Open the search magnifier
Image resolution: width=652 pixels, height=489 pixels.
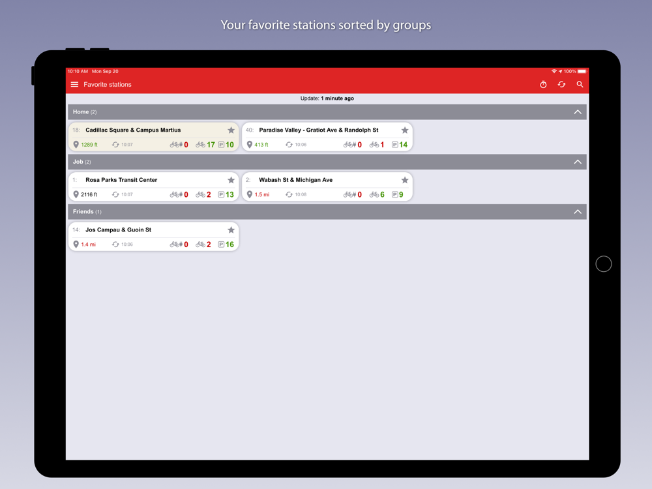580,84
